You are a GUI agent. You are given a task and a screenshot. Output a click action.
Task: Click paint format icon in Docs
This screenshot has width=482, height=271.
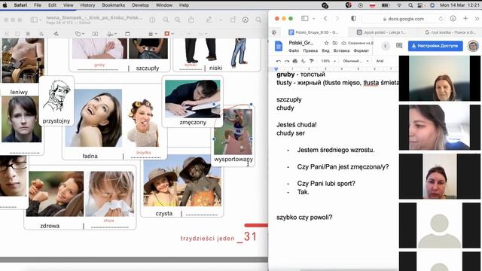pos(311,61)
